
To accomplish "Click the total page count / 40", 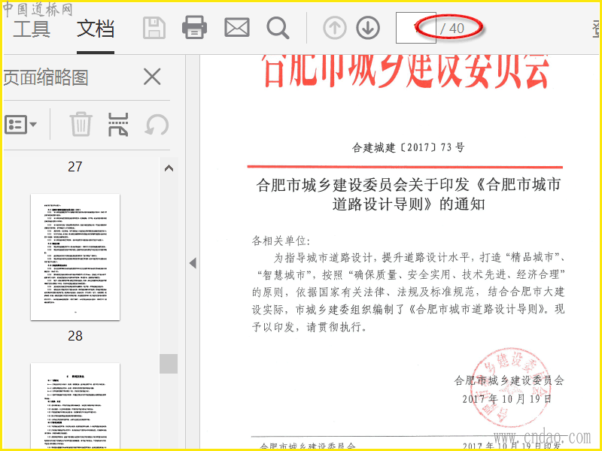I will click(452, 28).
